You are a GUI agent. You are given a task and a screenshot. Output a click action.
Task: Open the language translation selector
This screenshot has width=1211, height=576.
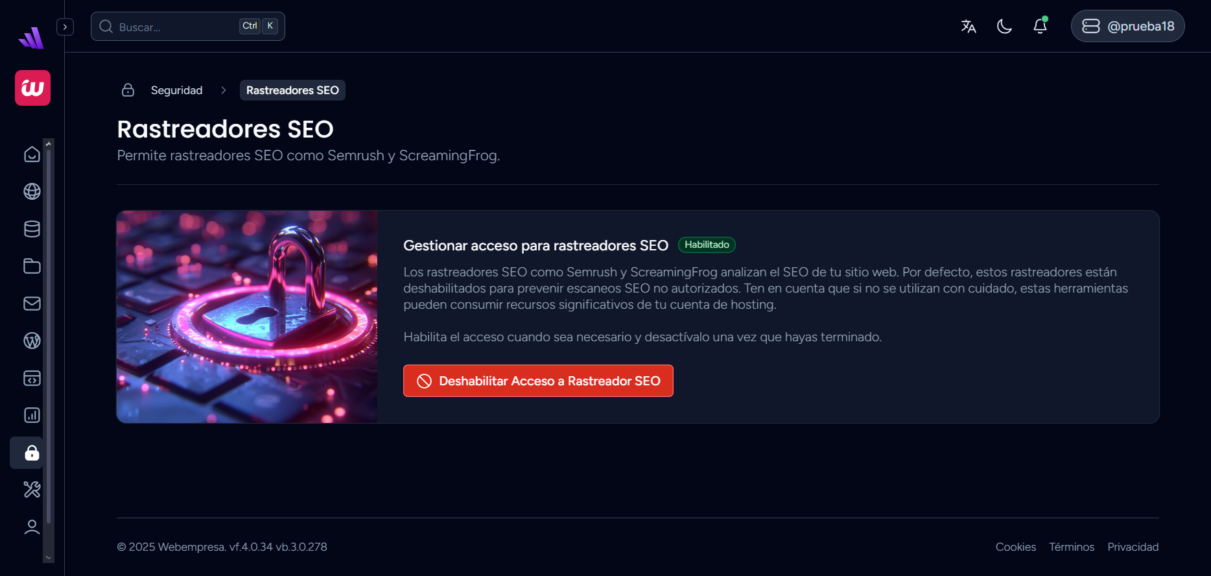click(x=969, y=26)
